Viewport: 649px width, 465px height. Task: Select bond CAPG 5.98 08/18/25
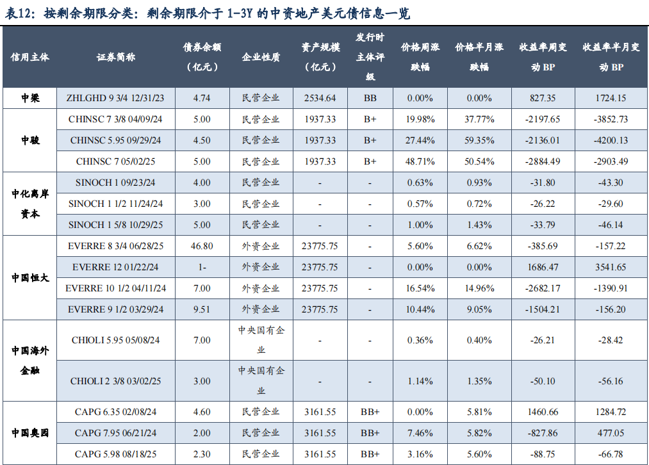tap(115, 454)
